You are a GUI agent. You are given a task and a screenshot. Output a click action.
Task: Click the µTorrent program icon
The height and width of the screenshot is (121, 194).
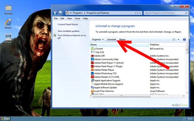(x=92, y=49)
